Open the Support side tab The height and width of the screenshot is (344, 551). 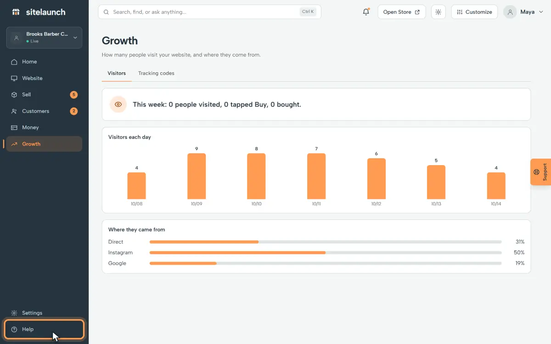[540, 172]
